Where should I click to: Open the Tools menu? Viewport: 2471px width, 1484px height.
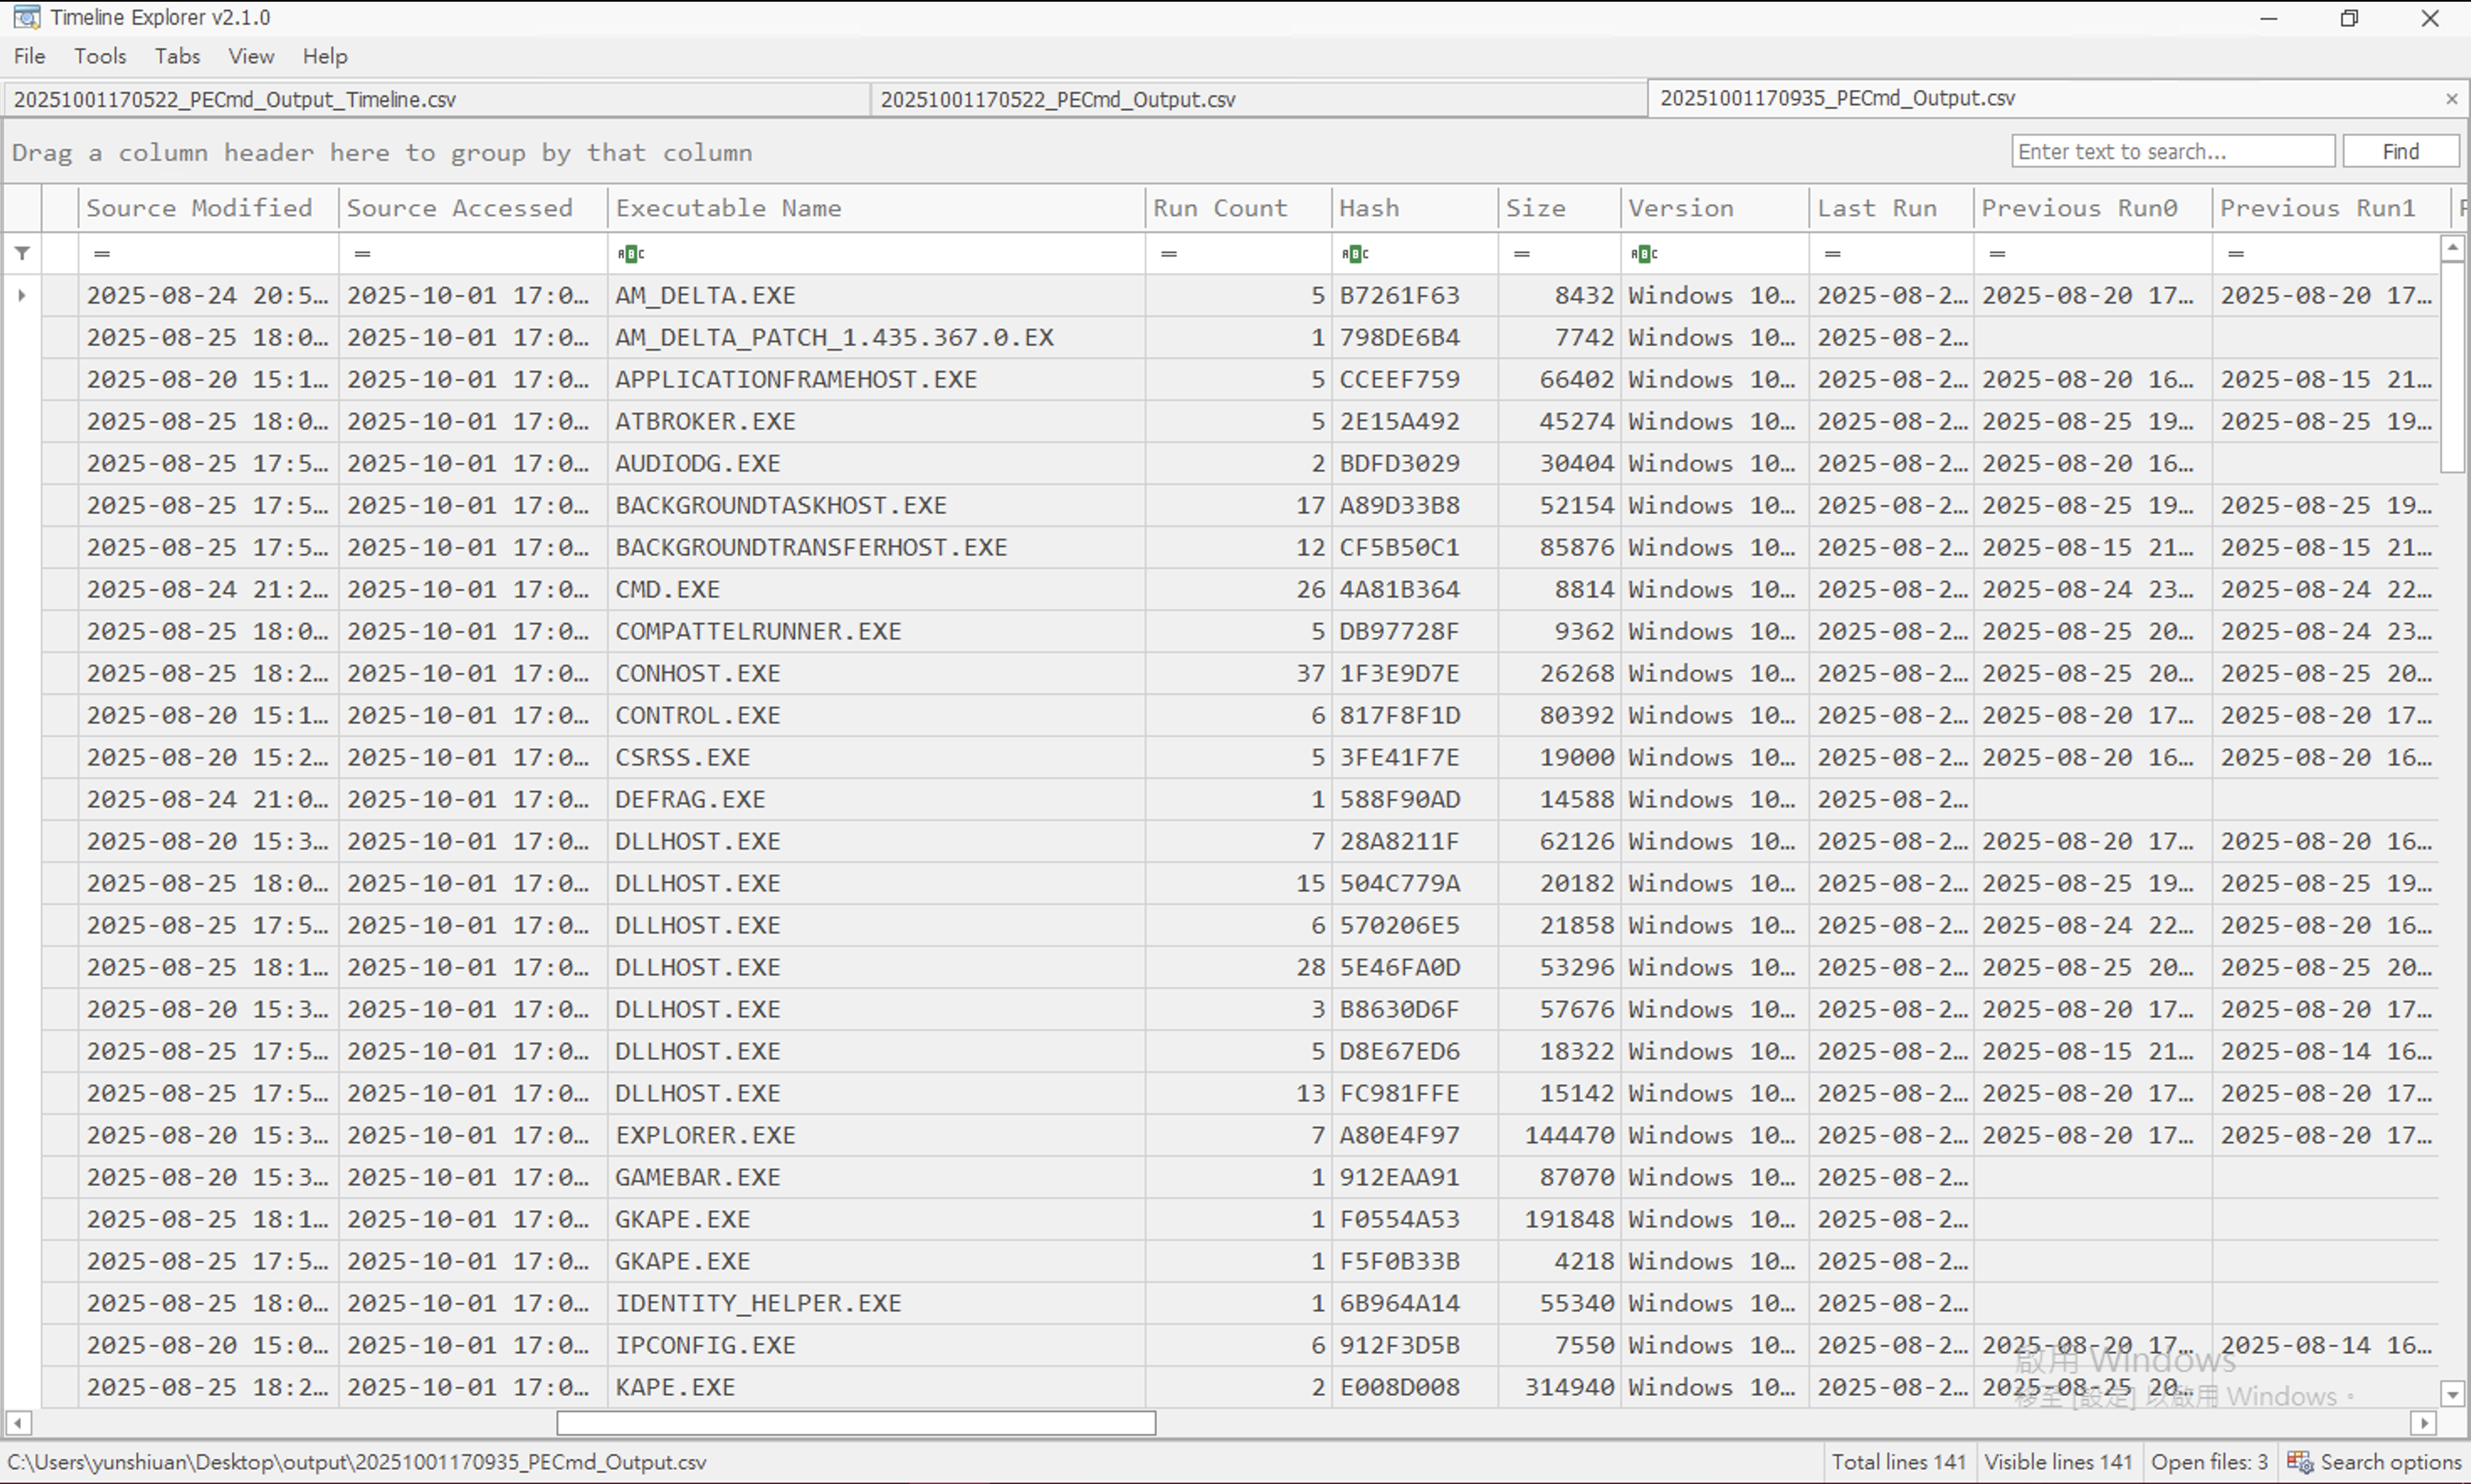click(100, 56)
